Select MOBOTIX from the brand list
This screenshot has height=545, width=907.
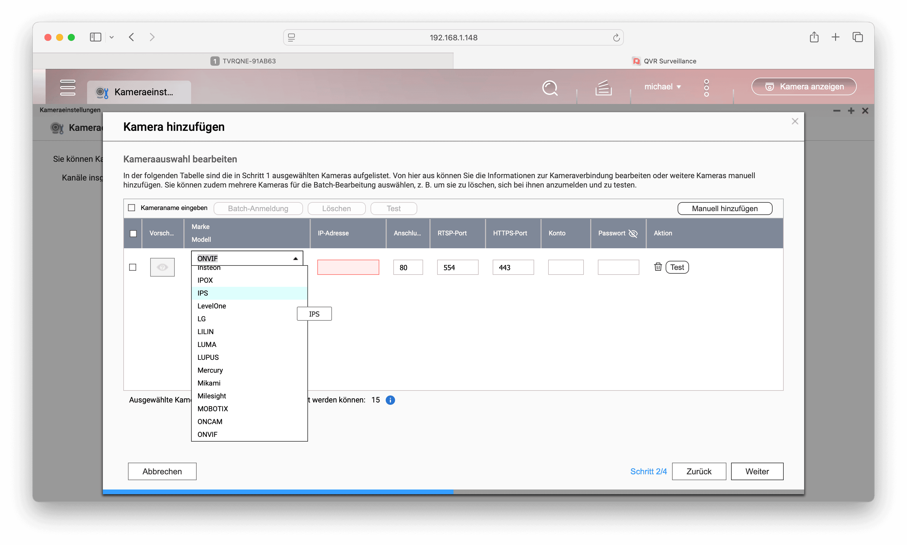213,409
